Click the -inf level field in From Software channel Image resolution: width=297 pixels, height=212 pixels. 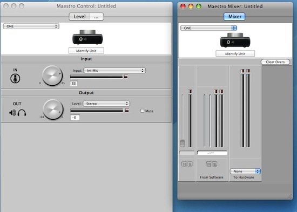point(212,153)
